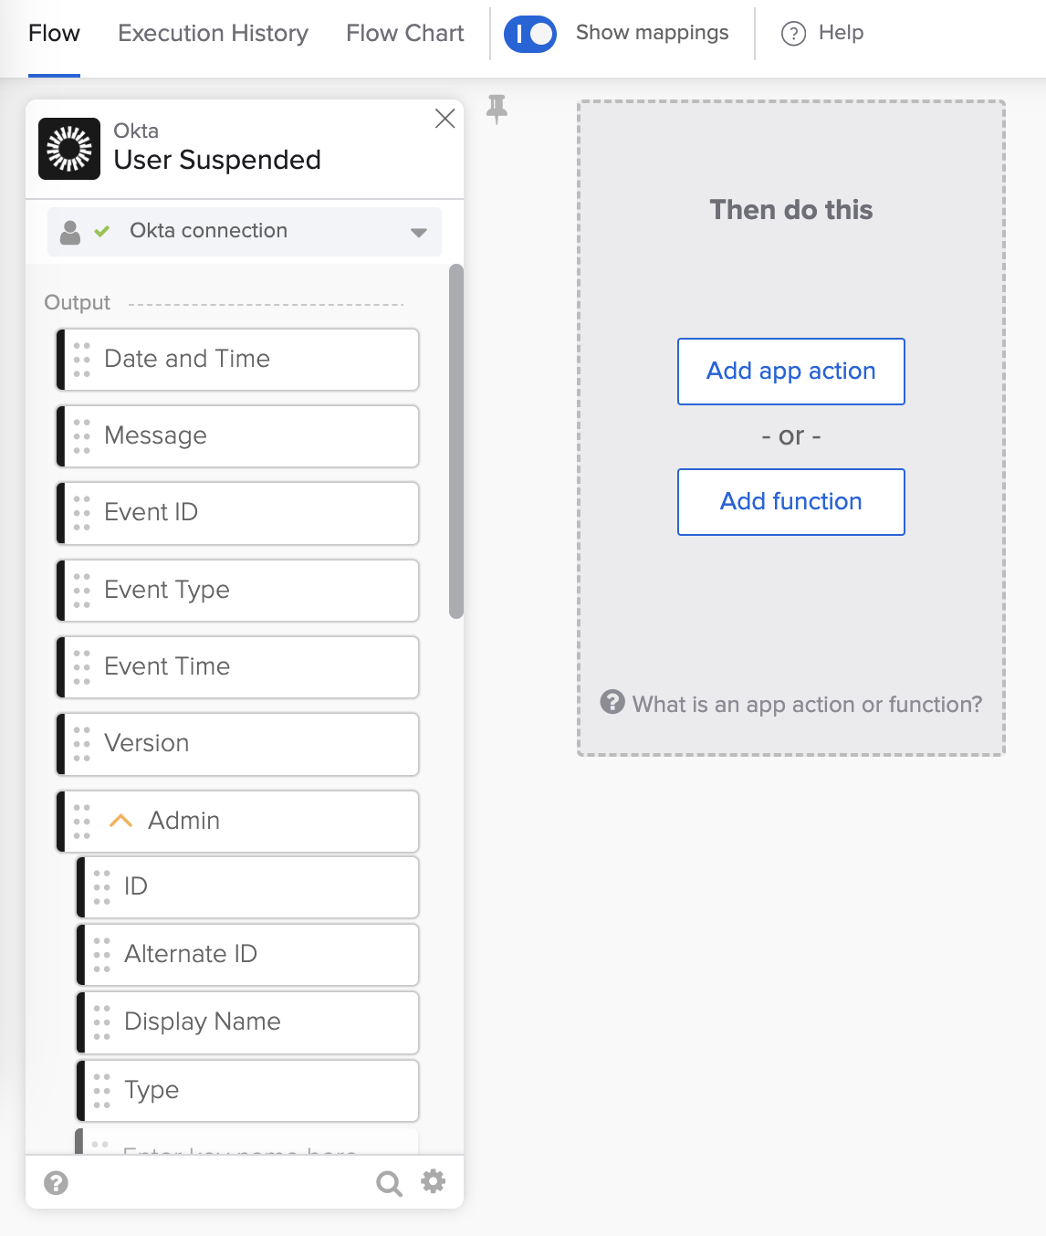Switch to the Execution History tab
The image size is (1046, 1236).
point(213,34)
